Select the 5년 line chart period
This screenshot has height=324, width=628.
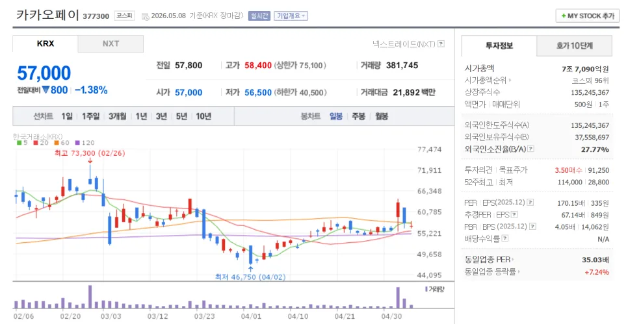[181, 116]
